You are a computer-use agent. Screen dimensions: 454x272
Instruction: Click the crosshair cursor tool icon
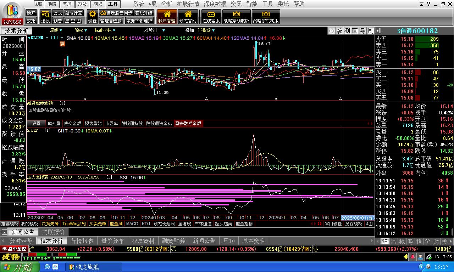point(332,31)
